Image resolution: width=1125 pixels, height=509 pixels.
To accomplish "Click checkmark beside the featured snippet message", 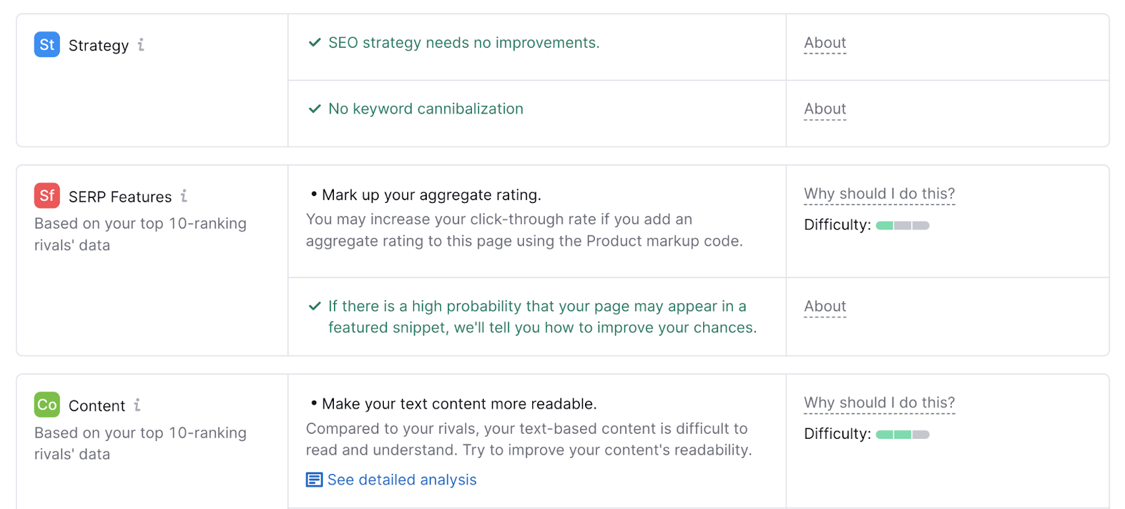I will pyautogui.click(x=315, y=307).
